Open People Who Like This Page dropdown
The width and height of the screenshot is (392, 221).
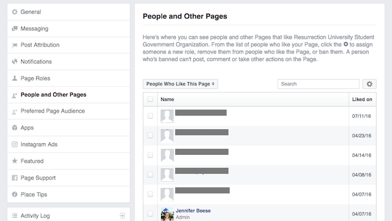click(180, 84)
